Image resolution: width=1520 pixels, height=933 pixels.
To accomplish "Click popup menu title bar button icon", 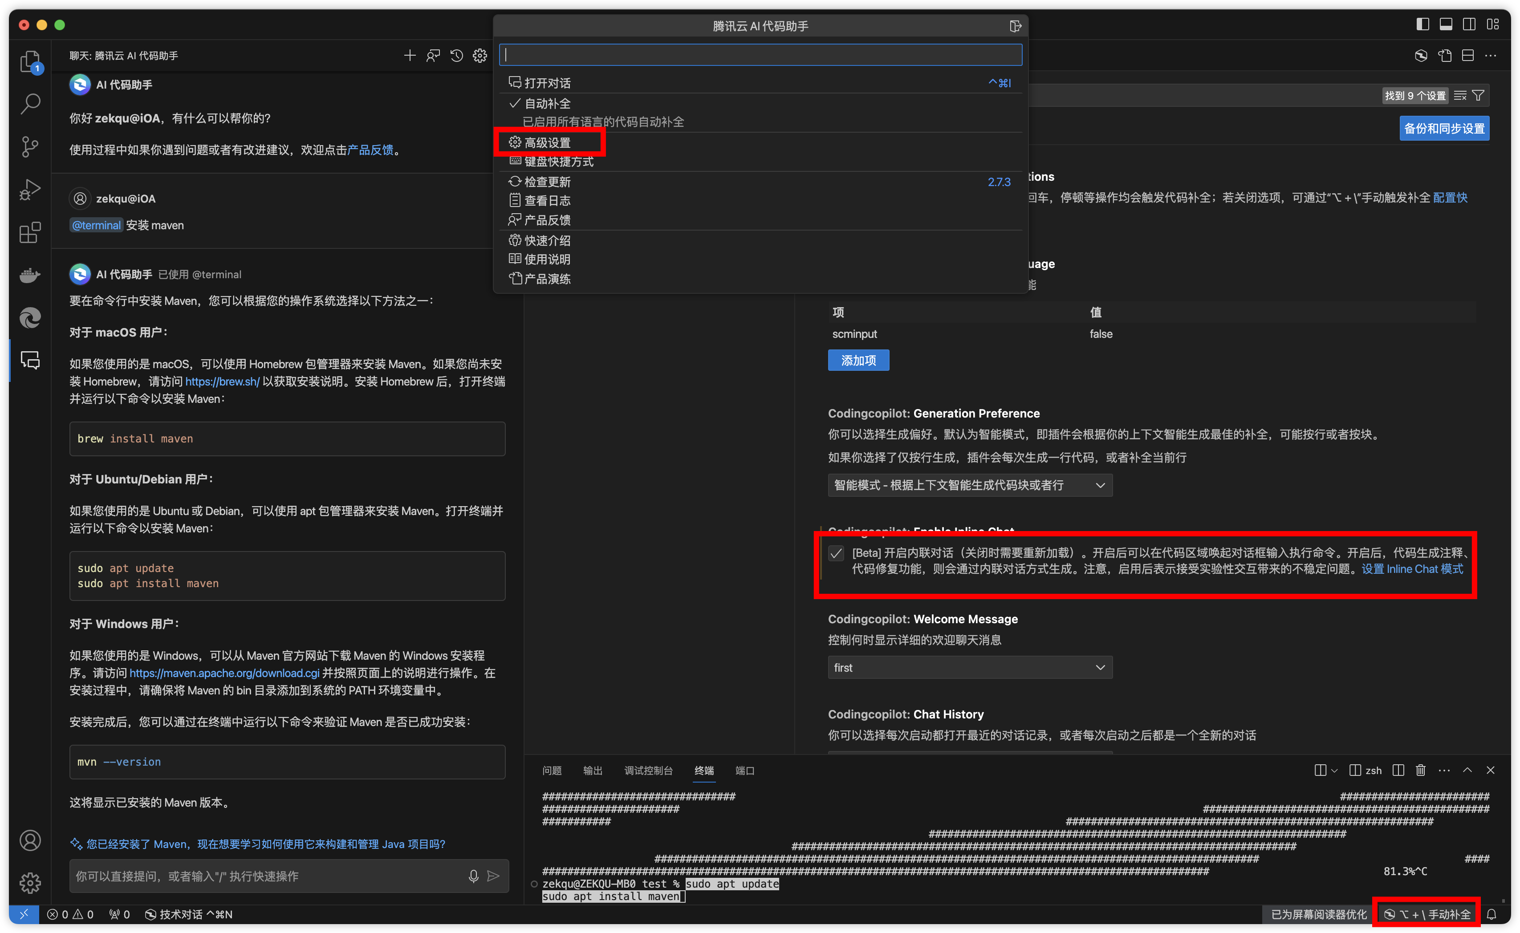I will (1015, 26).
